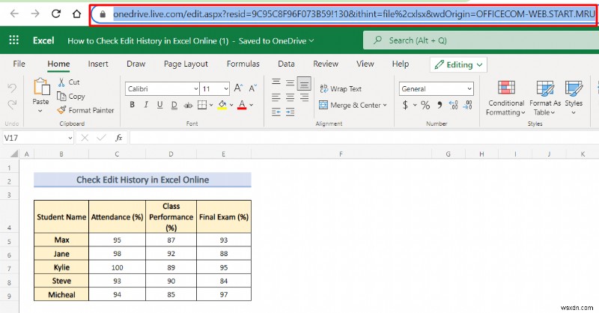Copy the selected cells

click(70, 97)
